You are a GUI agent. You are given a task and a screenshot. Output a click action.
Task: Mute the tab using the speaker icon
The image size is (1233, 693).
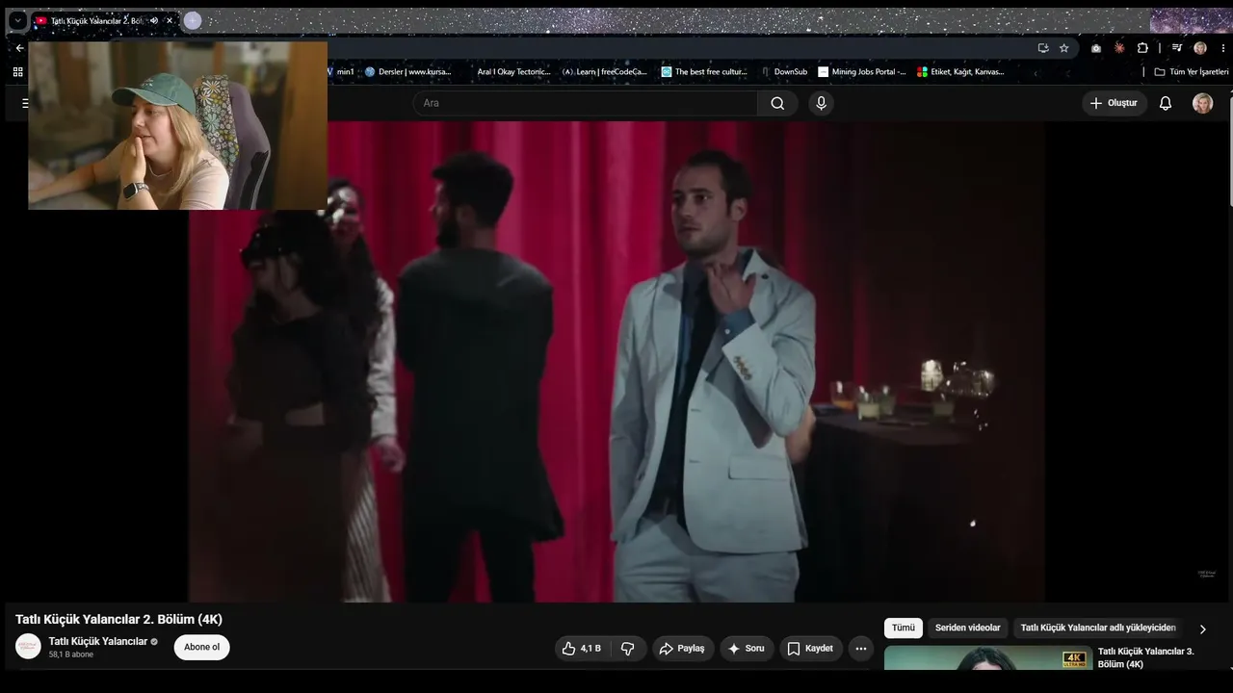coord(154,20)
